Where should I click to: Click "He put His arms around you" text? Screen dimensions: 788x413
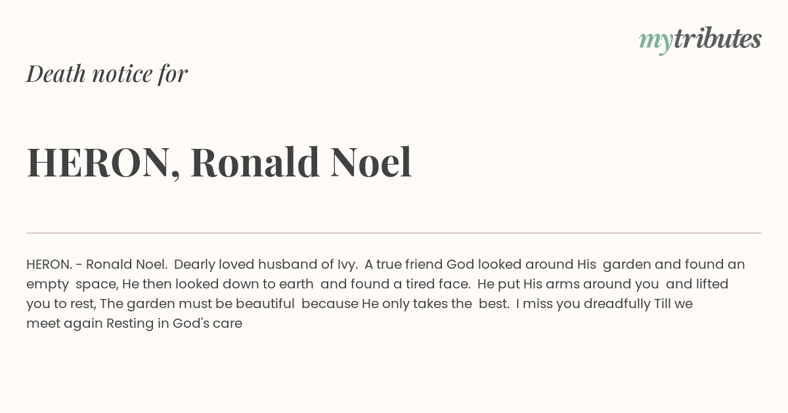coord(568,285)
